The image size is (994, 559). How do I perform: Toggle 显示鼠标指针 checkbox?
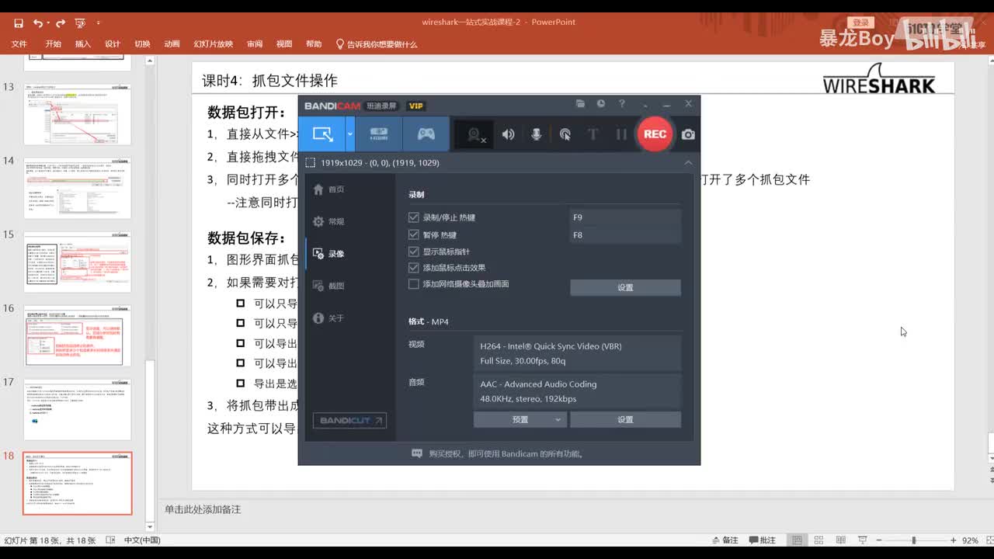tap(414, 252)
